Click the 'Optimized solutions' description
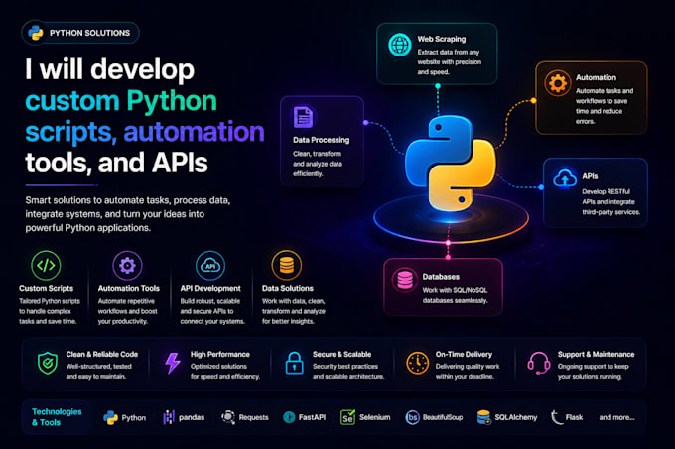The width and height of the screenshot is (675, 449). pyautogui.click(x=225, y=372)
